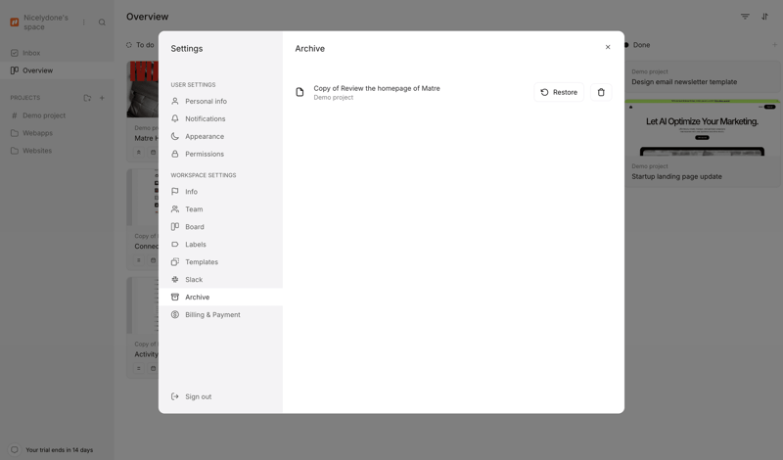Open the board sort icon
Screen dimensions: 783x460
coord(765,17)
